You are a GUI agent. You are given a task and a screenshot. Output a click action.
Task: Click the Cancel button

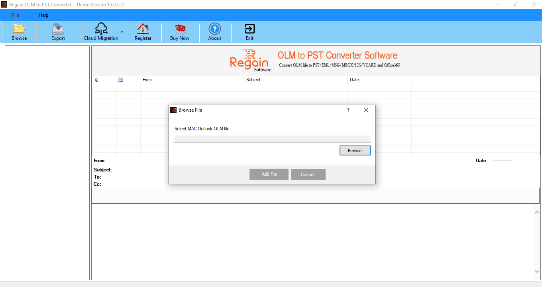pyautogui.click(x=308, y=174)
